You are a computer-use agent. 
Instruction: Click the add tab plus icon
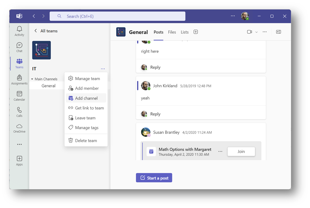click(195, 32)
